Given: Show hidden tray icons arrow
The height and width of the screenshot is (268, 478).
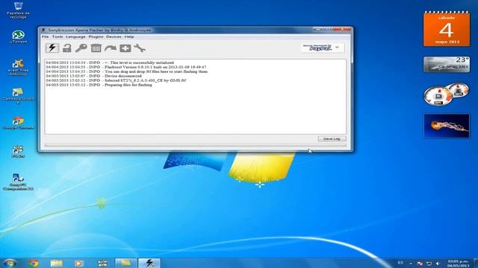Looking at the screenshot, I should [411, 264].
